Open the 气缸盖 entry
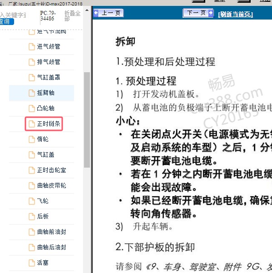272x273 pixels. (45, 154)
